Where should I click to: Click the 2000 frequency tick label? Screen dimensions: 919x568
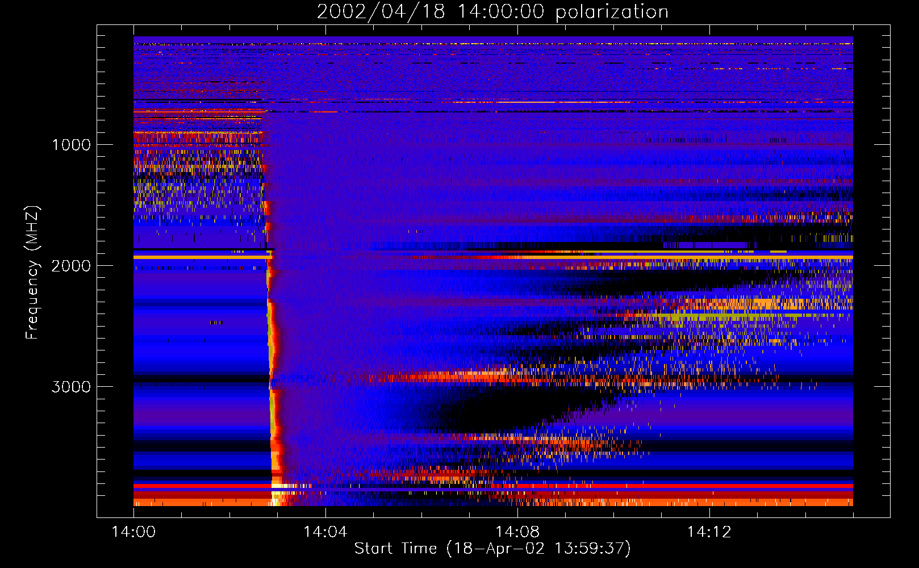[71, 265]
